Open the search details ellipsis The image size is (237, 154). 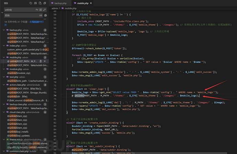click(45, 19)
